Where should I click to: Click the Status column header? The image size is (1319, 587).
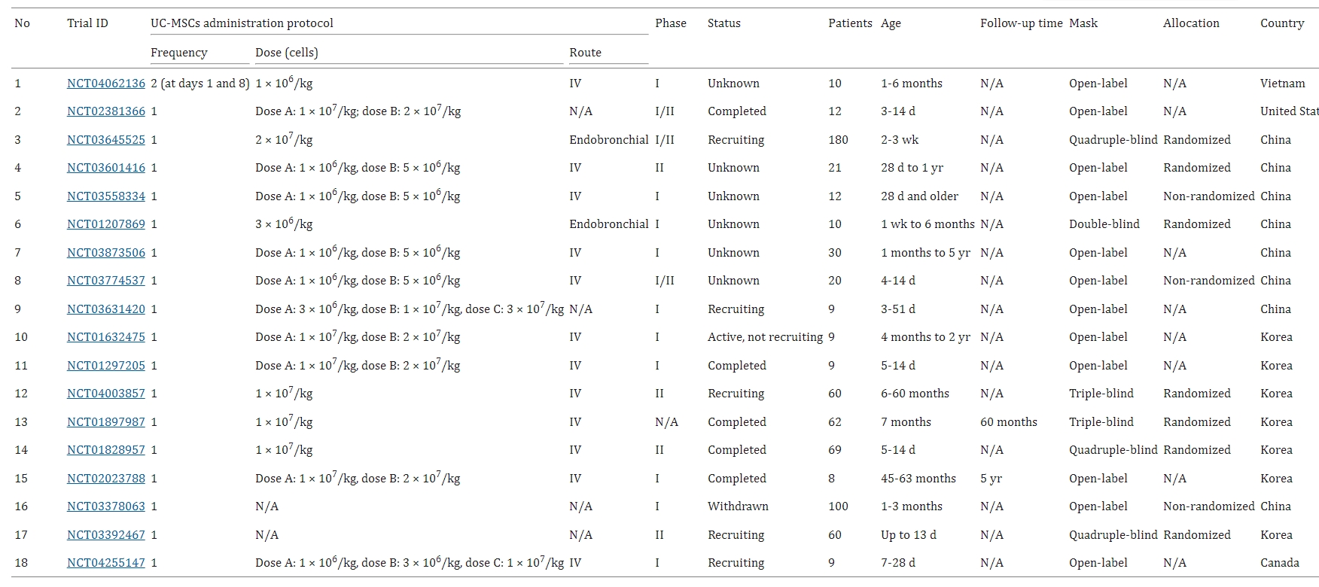pyautogui.click(x=723, y=23)
